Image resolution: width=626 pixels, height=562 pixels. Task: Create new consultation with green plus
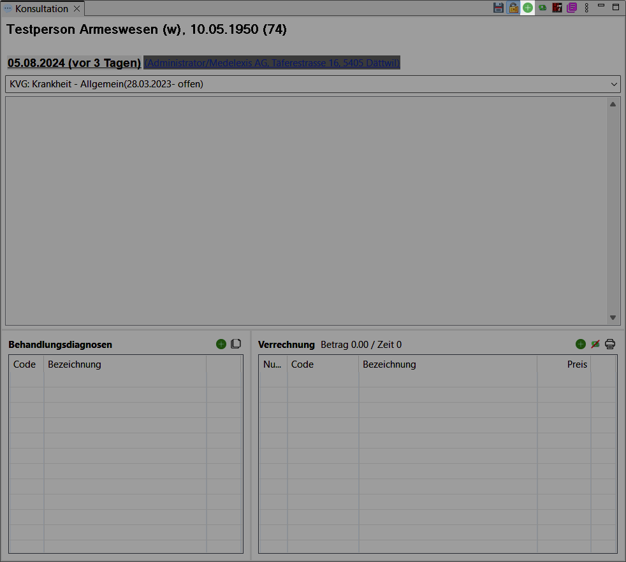coord(528,8)
